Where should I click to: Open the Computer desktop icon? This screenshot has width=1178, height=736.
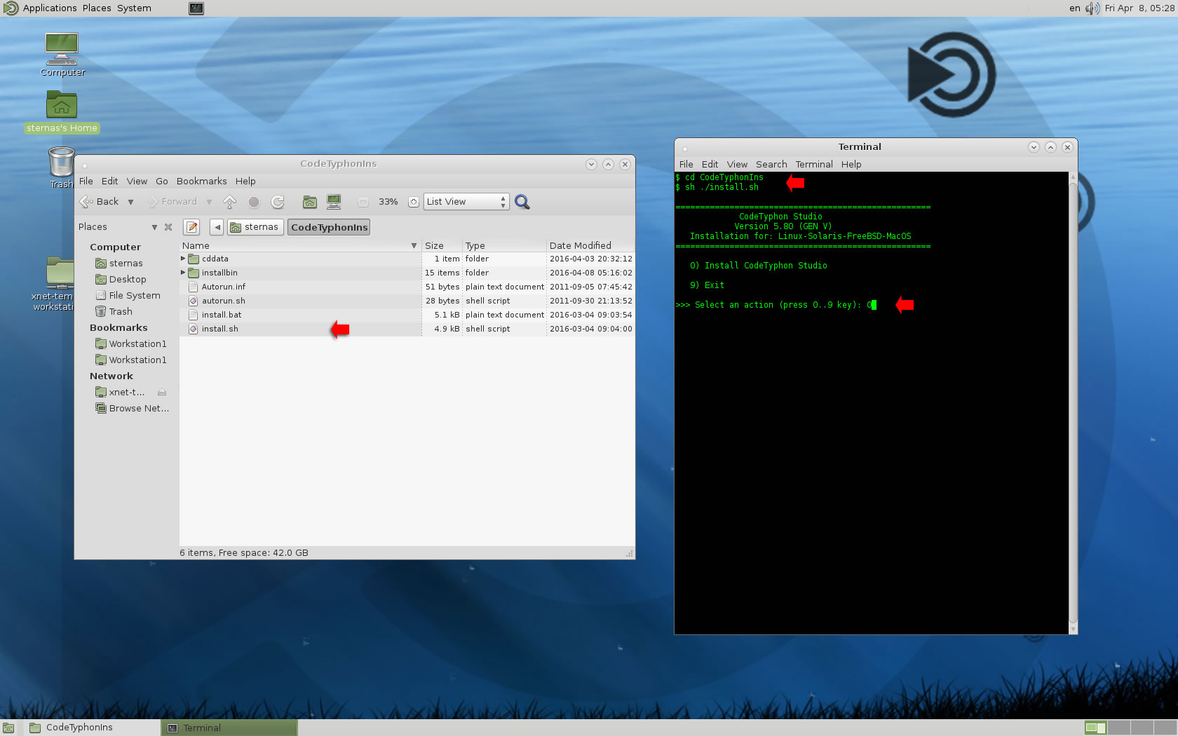[x=62, y=55]
